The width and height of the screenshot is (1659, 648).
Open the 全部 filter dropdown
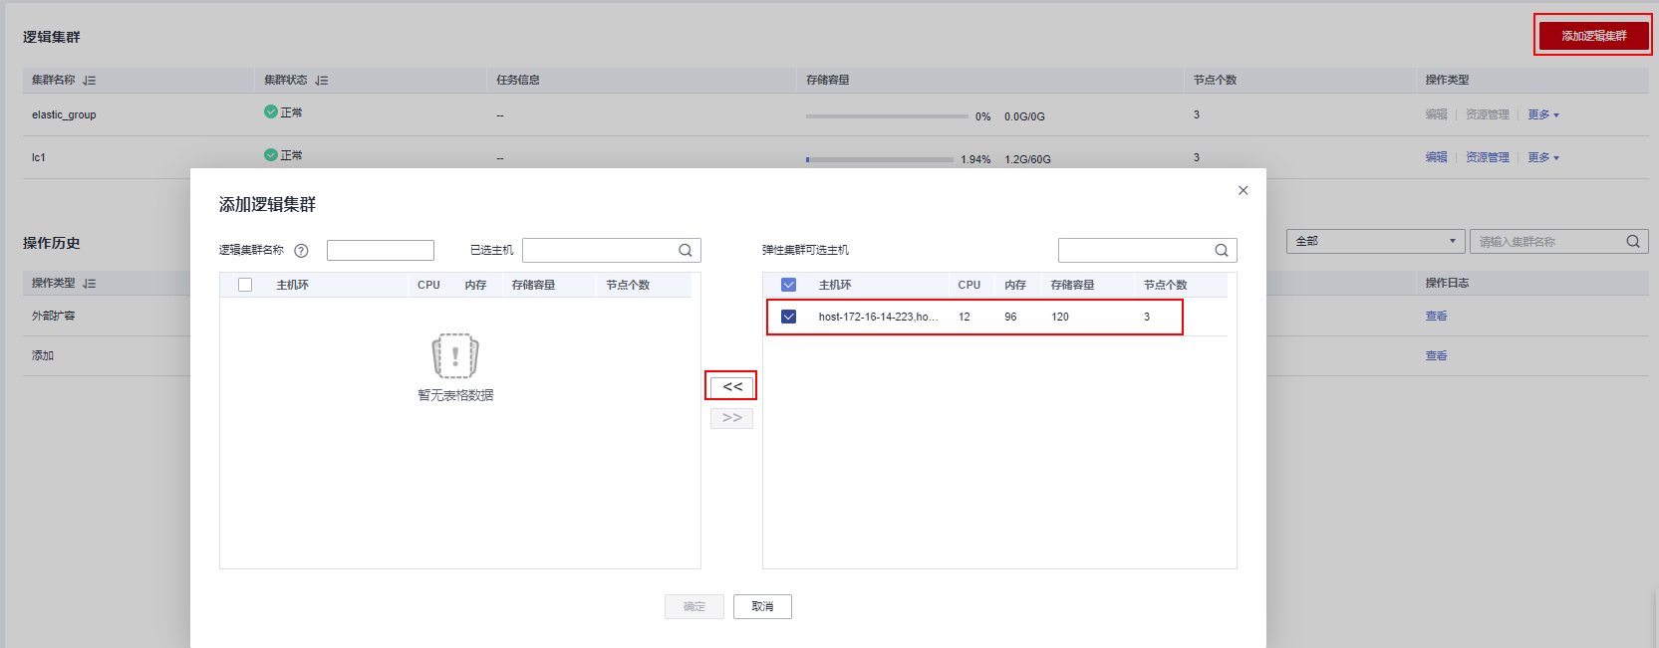[1375, 241]
